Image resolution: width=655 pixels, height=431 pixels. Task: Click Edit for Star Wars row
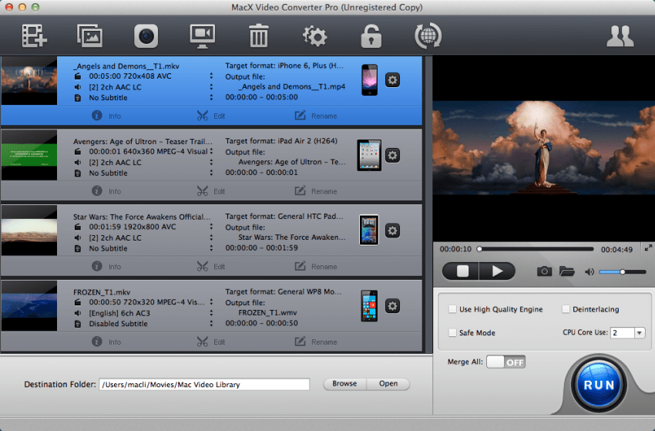pos(211,266)
